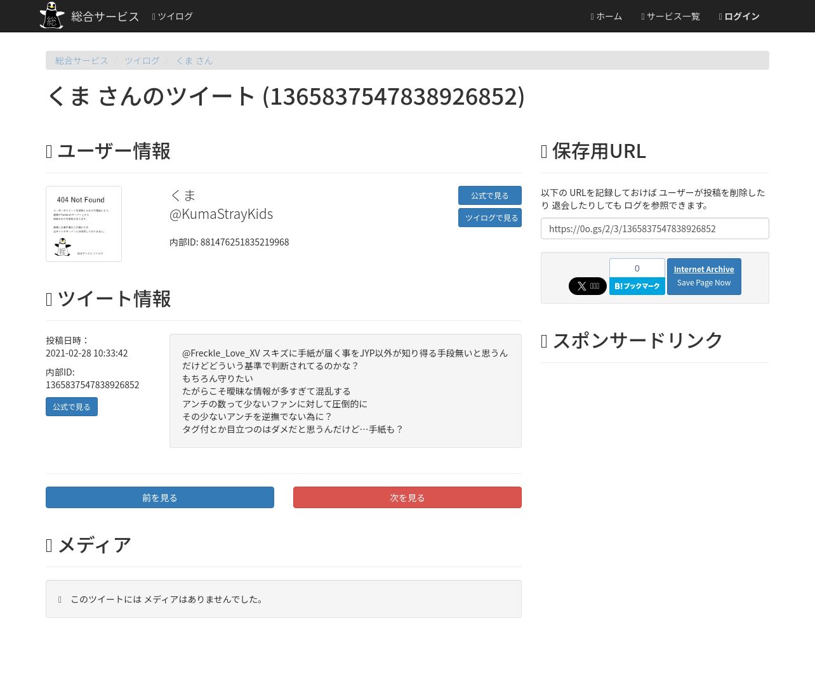This screenshot has width=815, height=675.
Task: Click the timestamp 2021-02-28 10:33:42
Action: click(x=87, y=353)
